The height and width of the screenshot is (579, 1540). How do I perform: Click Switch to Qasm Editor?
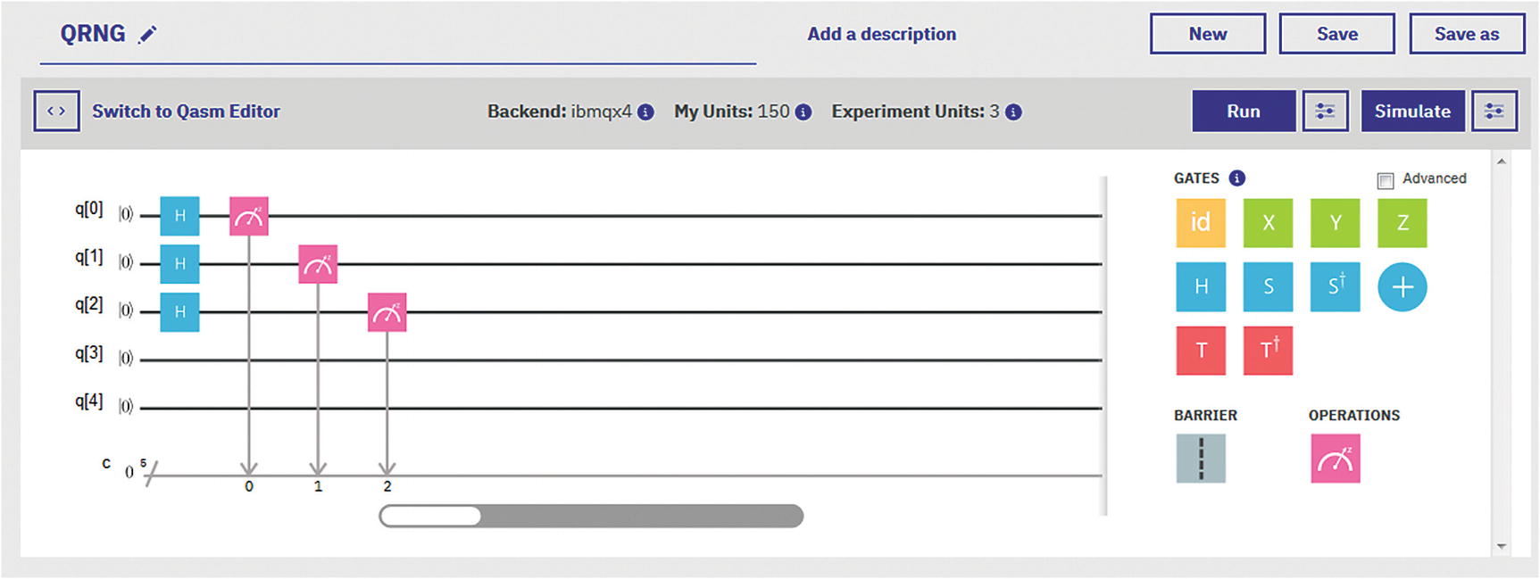click(x=186, y=112)
